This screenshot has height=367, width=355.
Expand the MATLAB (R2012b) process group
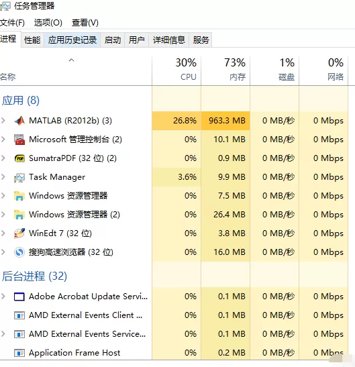pos(3,121)
